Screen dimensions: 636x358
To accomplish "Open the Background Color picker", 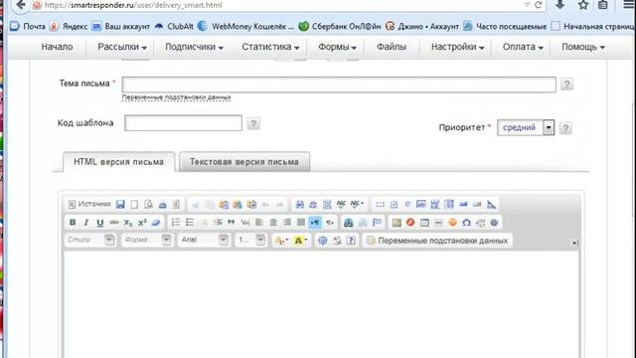I will coord(300,241).
